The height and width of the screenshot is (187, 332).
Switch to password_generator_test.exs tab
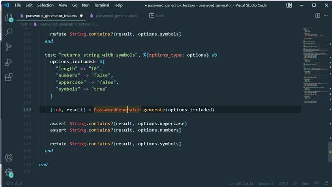51,16
